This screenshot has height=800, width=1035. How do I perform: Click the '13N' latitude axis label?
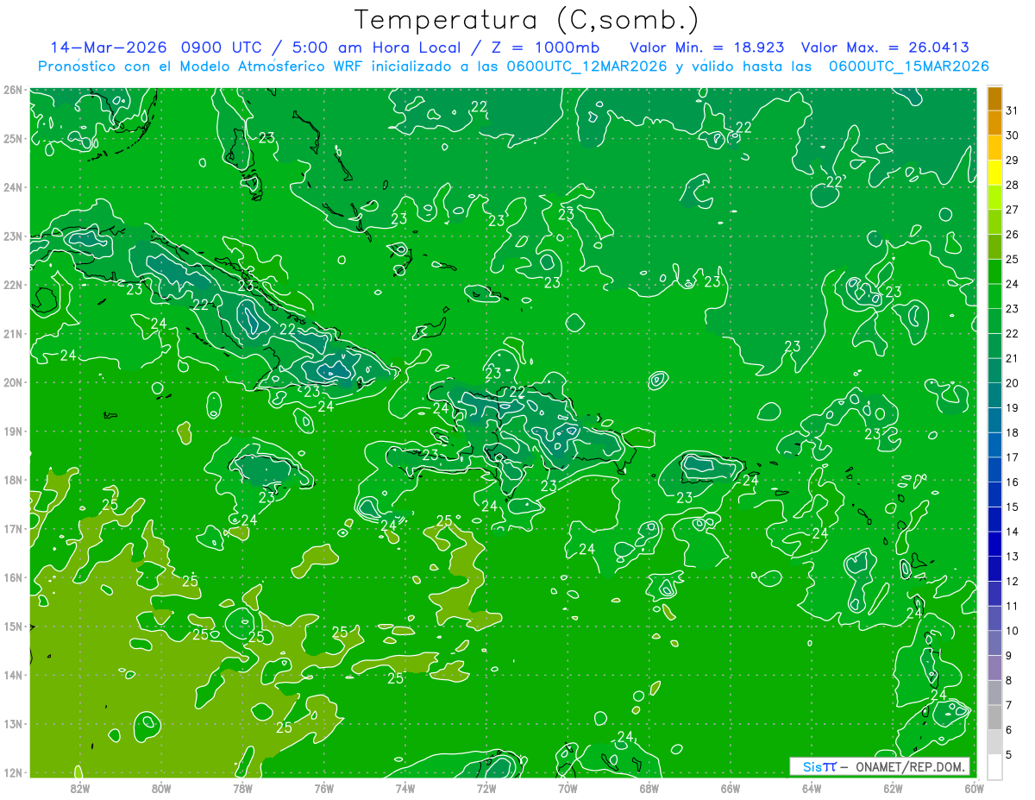(13, 723)
